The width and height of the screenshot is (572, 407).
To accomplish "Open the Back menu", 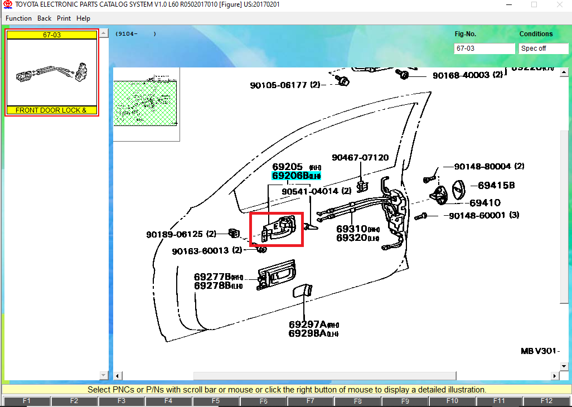I will click(44, 18).
